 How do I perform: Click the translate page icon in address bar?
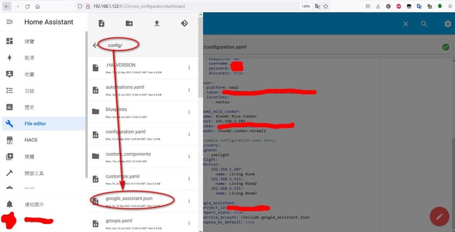(318, 6)
